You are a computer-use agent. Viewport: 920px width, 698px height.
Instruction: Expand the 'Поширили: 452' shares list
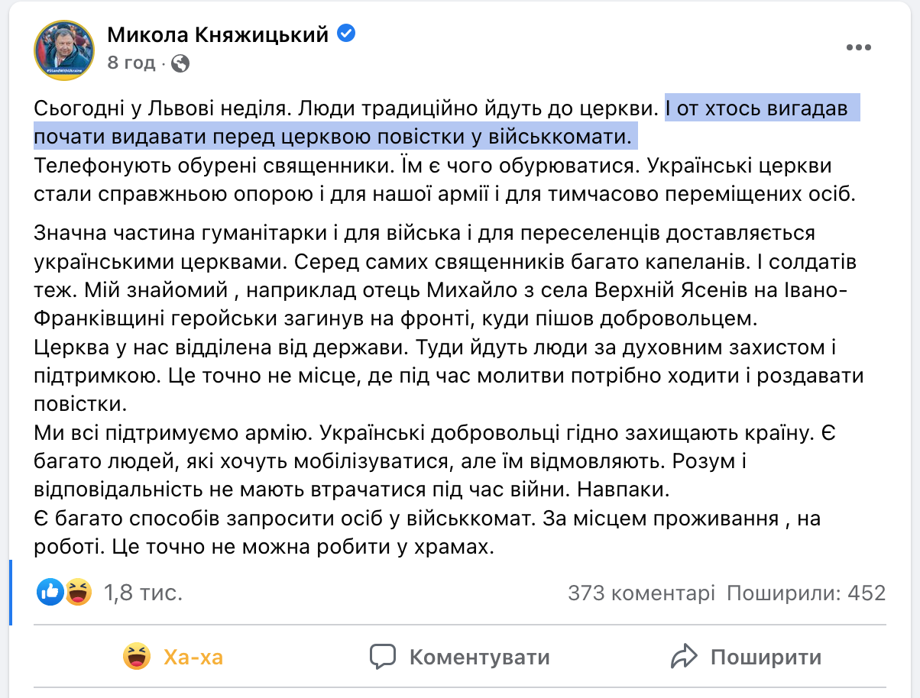[806, 593]
